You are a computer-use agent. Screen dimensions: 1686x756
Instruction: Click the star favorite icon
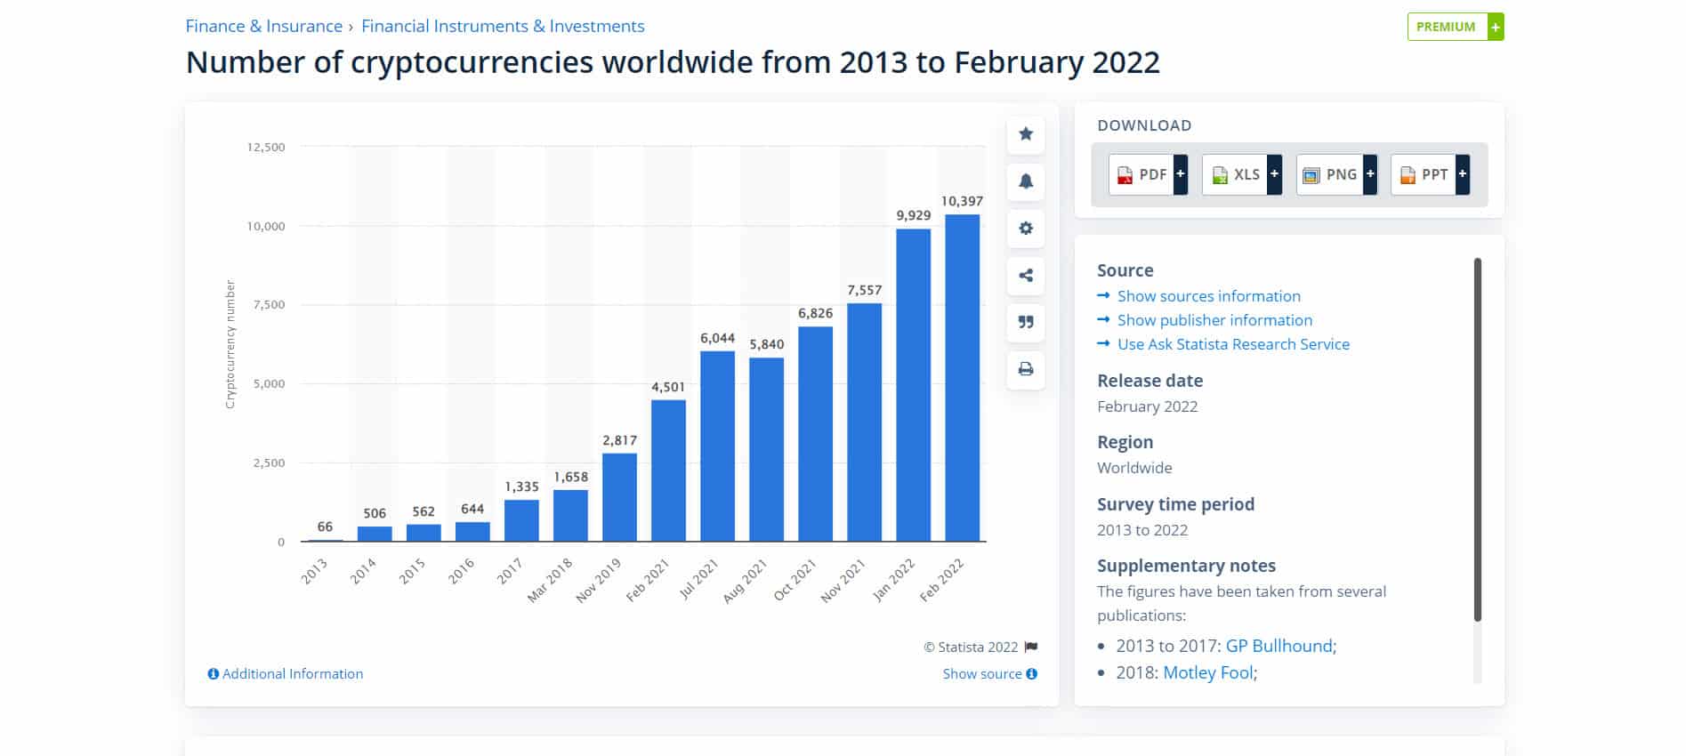click(x=1025, y=134)
